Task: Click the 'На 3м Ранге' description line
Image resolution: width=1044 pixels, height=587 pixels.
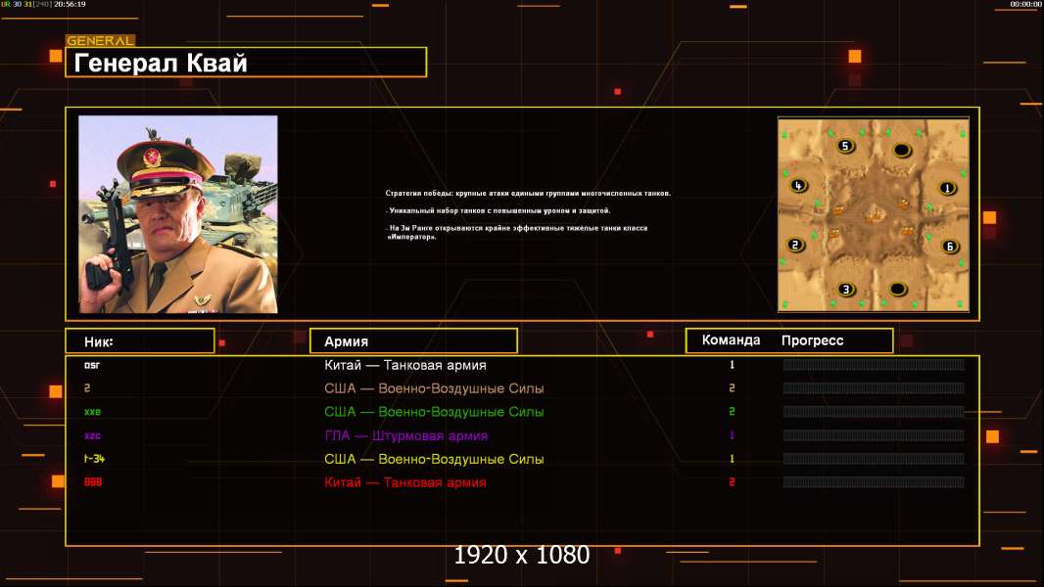Action: 517,232
